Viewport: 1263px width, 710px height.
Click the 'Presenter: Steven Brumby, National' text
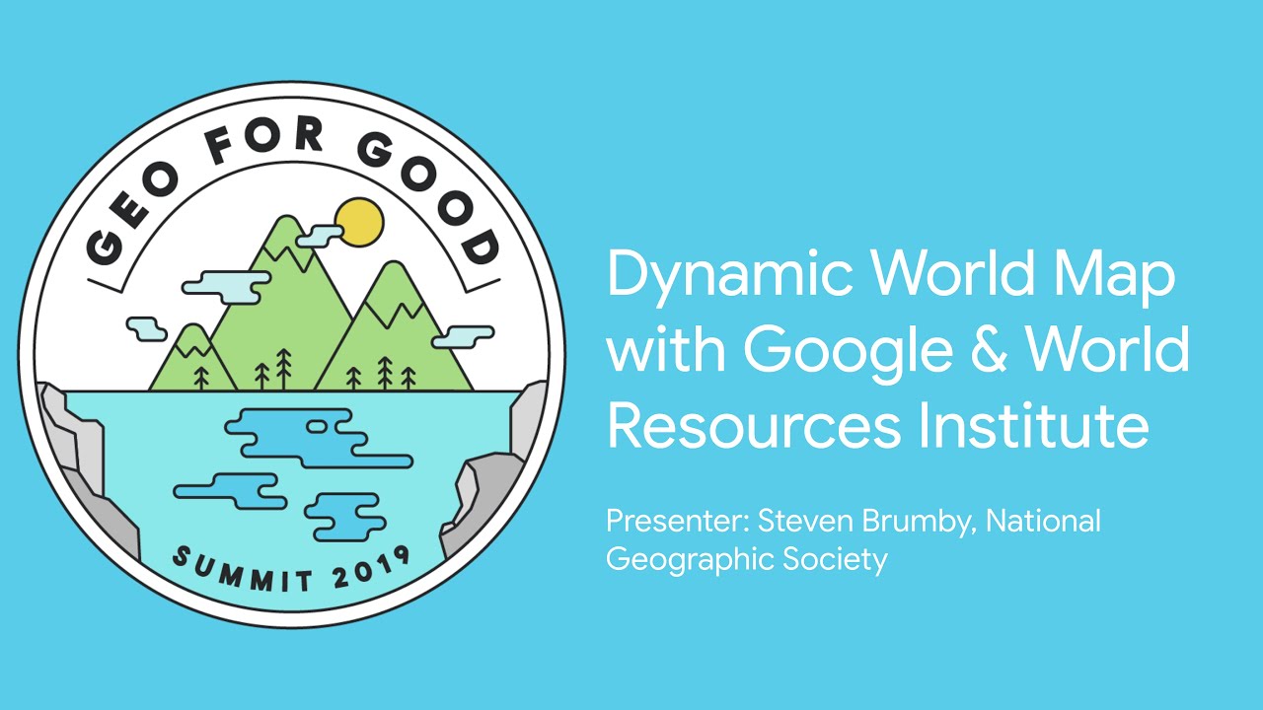point(854,521)
